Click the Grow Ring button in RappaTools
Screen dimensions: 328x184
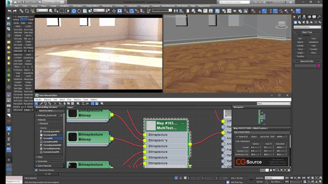[18, 30]
